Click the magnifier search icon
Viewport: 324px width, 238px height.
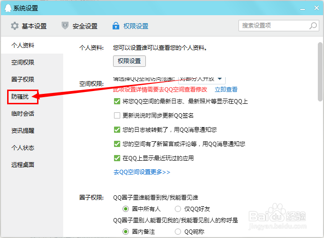pyautogui.click(x=313, y=26)
